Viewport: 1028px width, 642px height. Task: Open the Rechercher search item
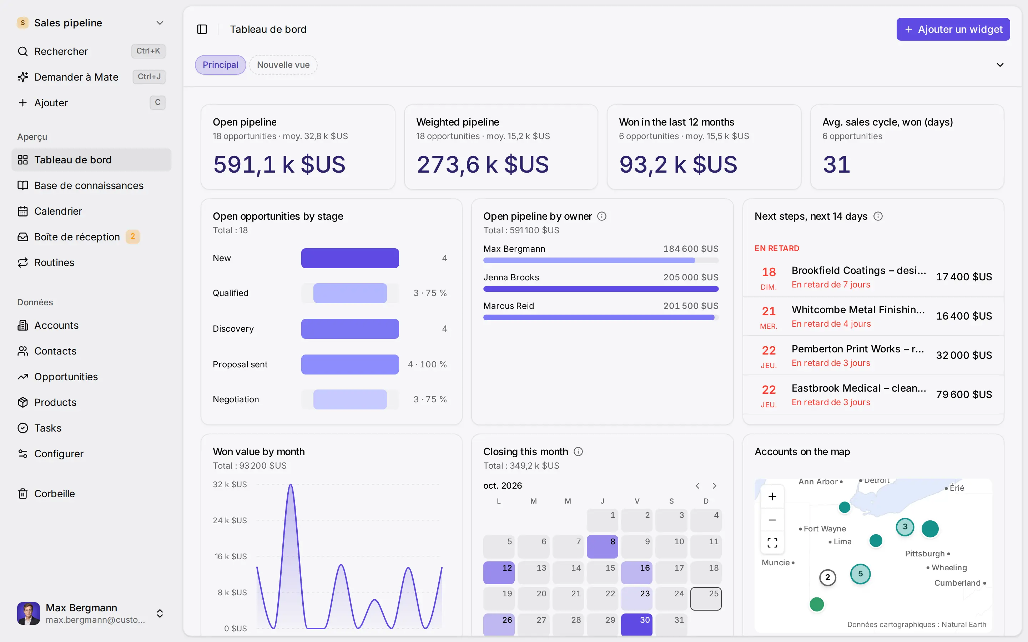91,51
